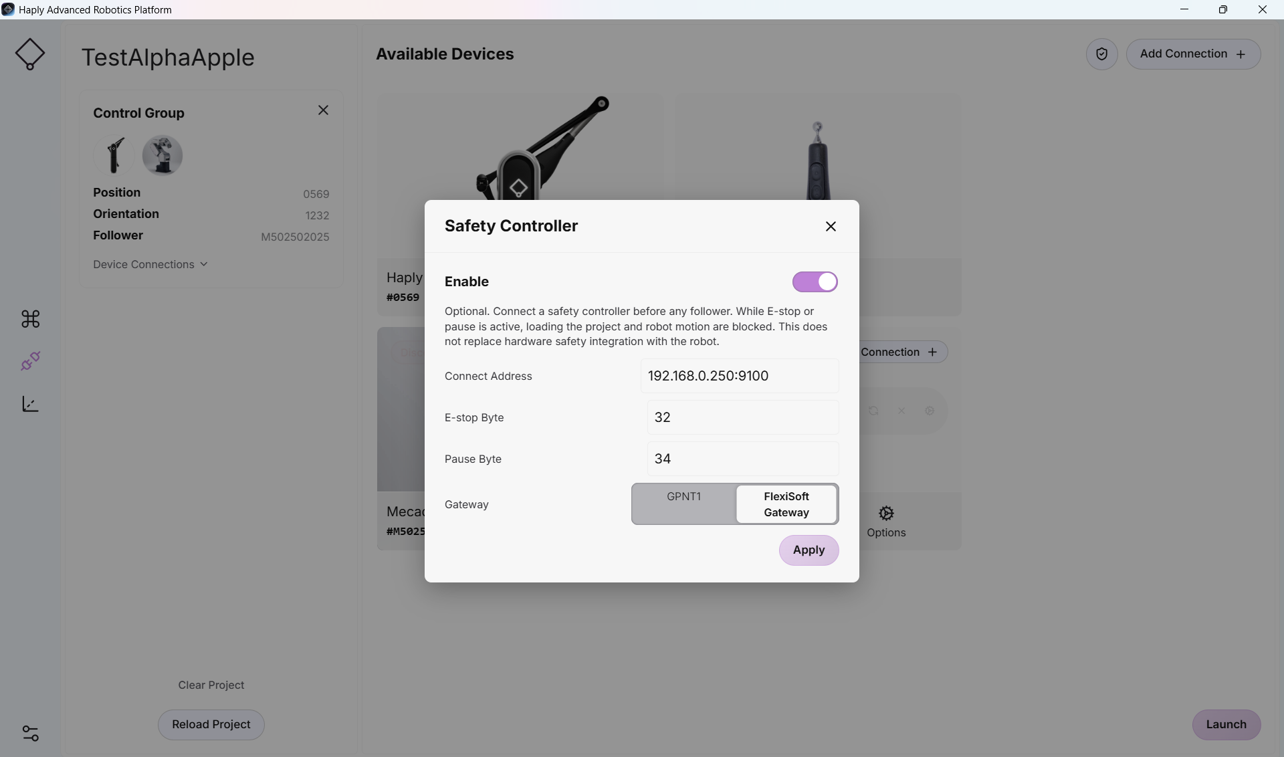Select the robot arm avatar in Control Group
The image size is (1284, 757).
pyautogui.click(x=163, y=155)
